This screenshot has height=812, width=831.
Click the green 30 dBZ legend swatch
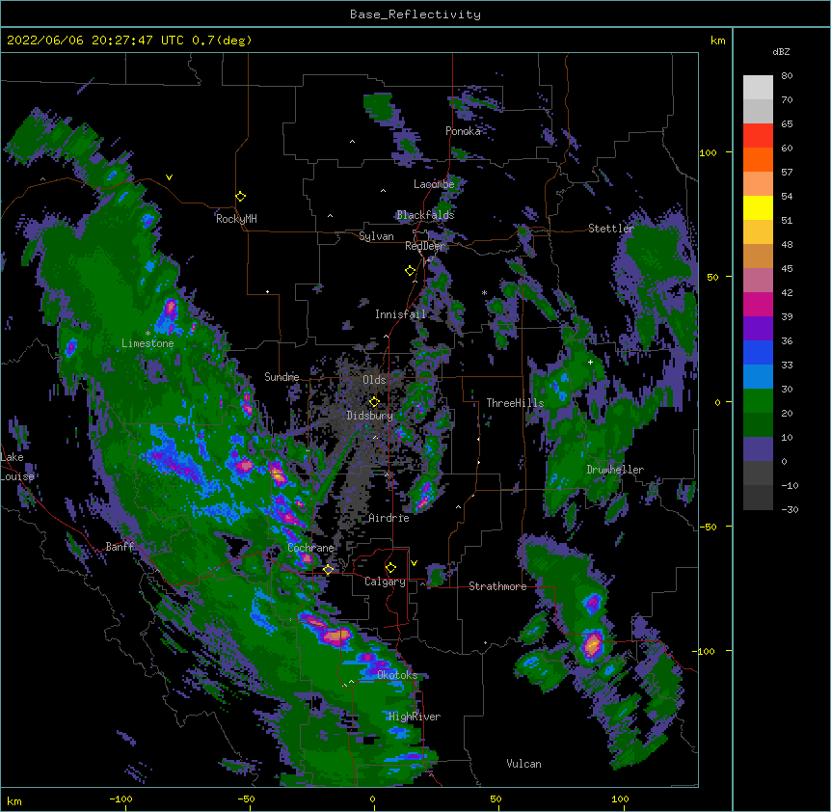tap(758, 401)
